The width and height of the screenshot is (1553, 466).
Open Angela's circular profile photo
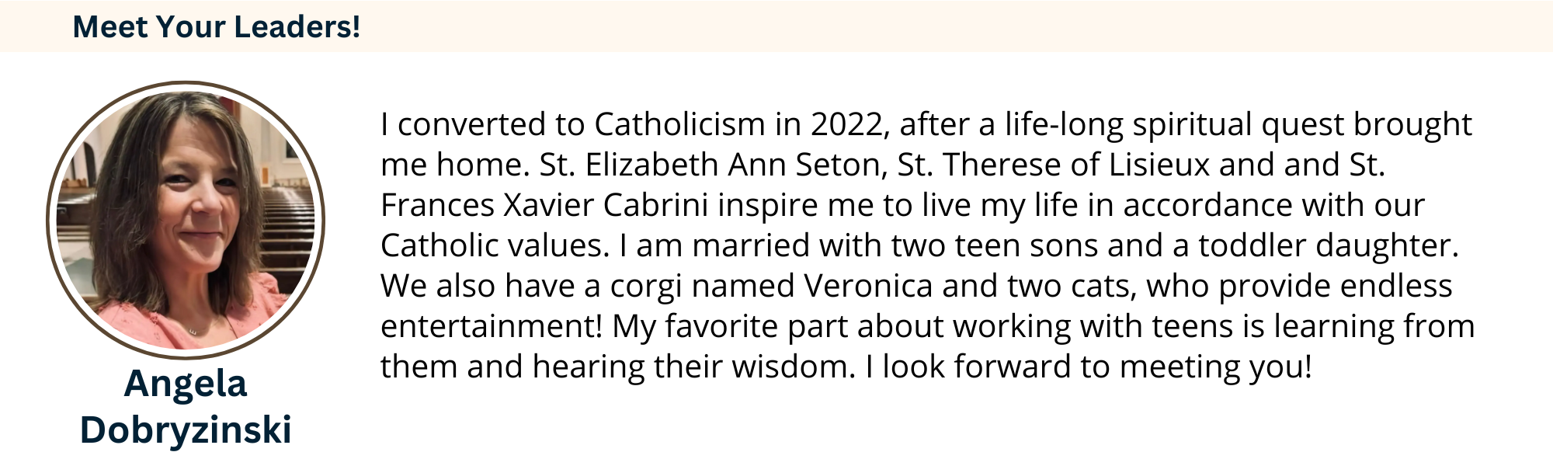pos(186,221)
